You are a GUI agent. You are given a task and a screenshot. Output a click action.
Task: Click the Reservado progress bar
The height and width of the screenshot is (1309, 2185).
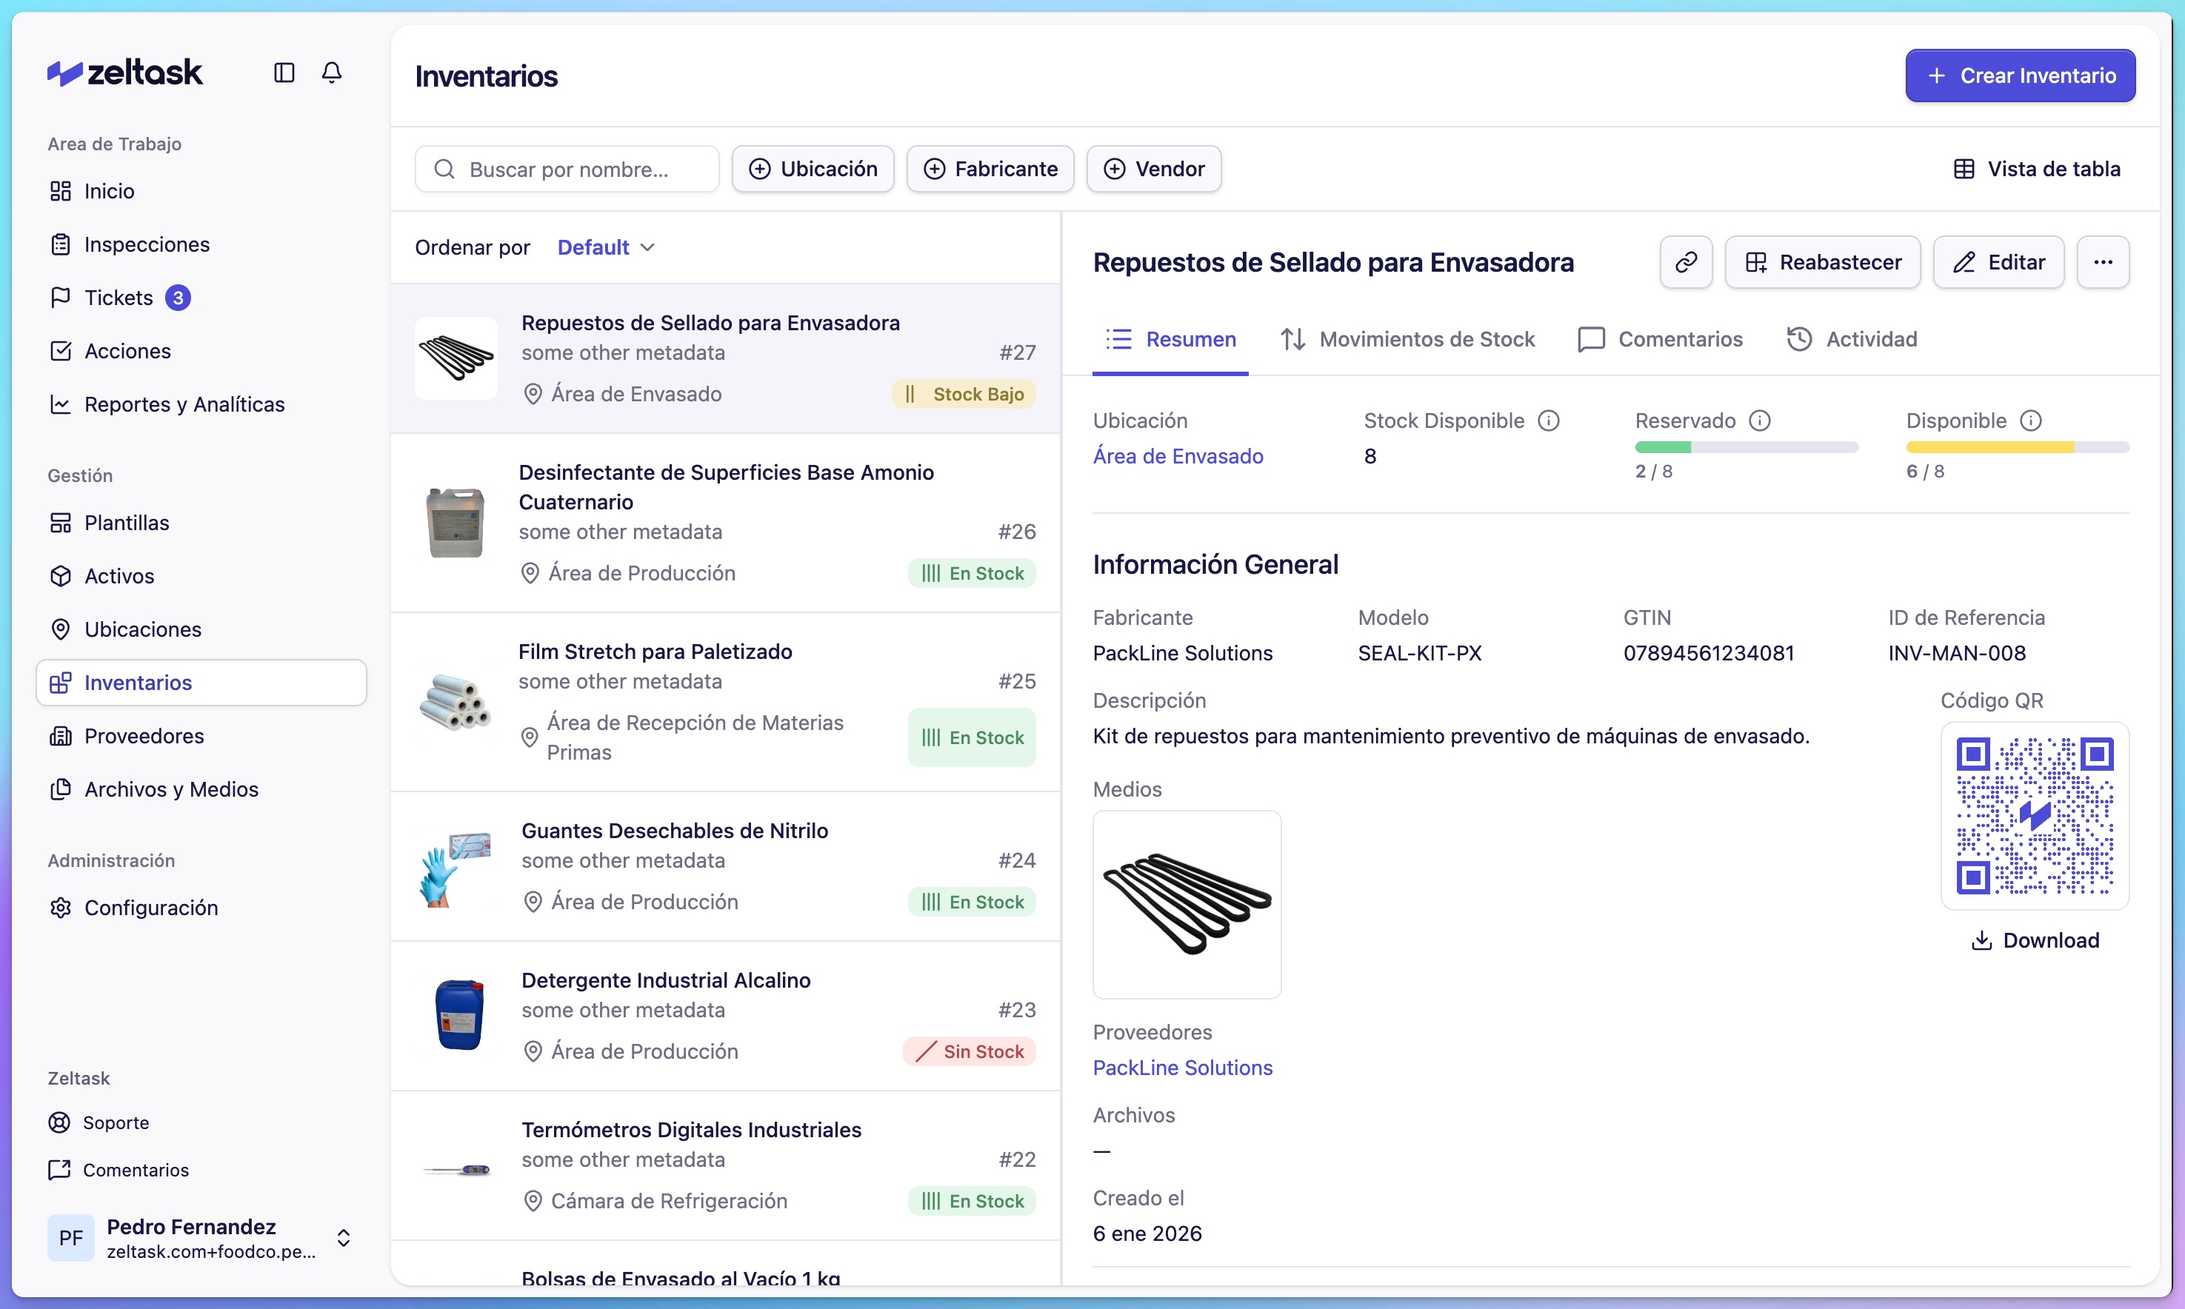click(1746, 447)
